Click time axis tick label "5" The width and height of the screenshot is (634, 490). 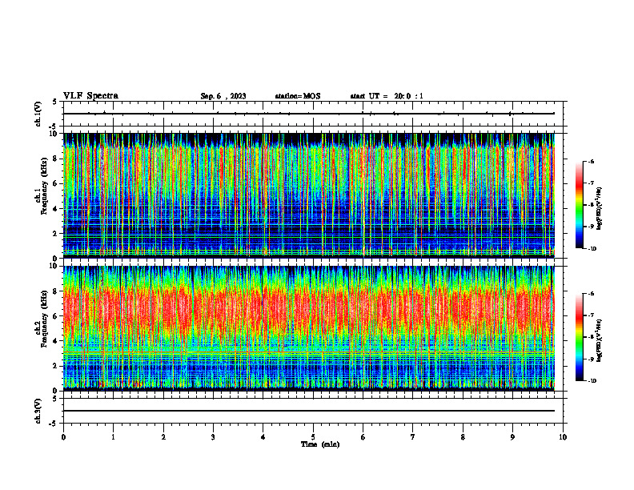click(313, 437)
